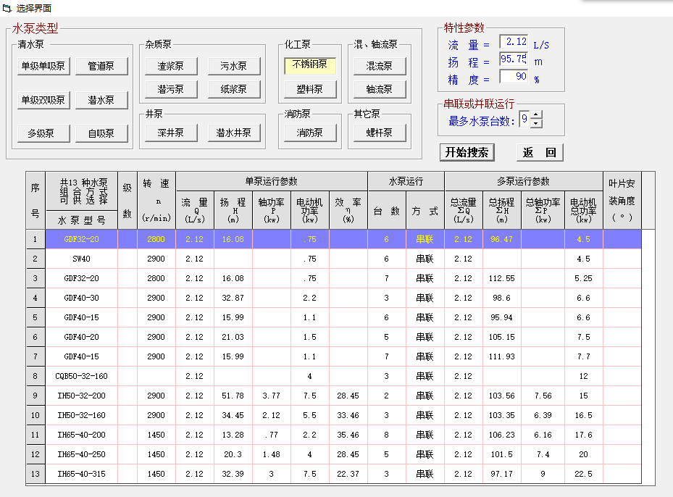
Task: Click the 电动机总功率 column header
Action: pos(583,210)
